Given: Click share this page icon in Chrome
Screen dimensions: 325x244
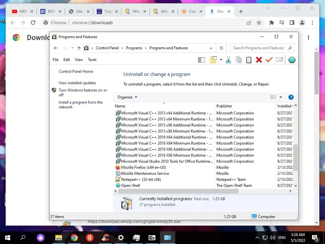Looking at the screenshot, I should 249,23.
